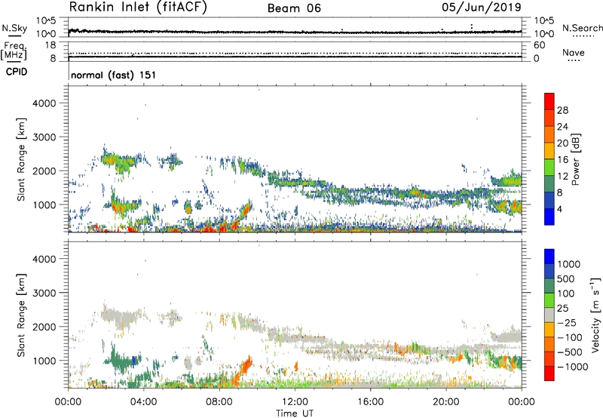Click the '60' Nave axis value
This screenshot has height=418, width=603.
pos(539,45)
